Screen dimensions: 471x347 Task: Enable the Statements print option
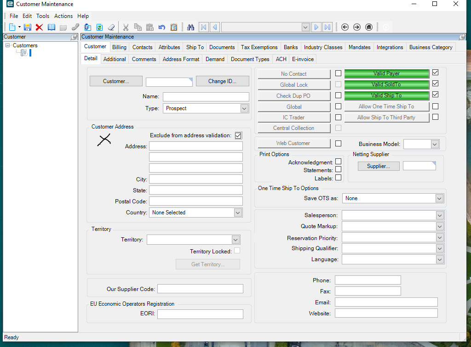(x=339, y=169)
